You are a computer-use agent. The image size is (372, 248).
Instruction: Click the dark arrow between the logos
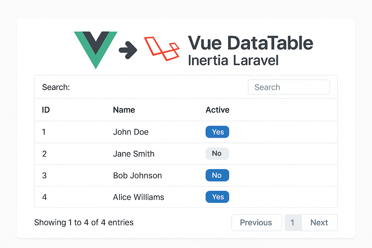[128, 50]
